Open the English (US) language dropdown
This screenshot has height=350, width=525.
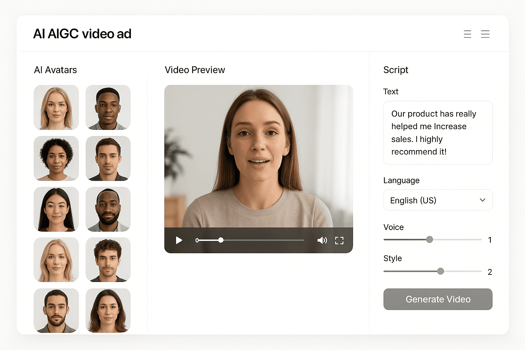437,200
